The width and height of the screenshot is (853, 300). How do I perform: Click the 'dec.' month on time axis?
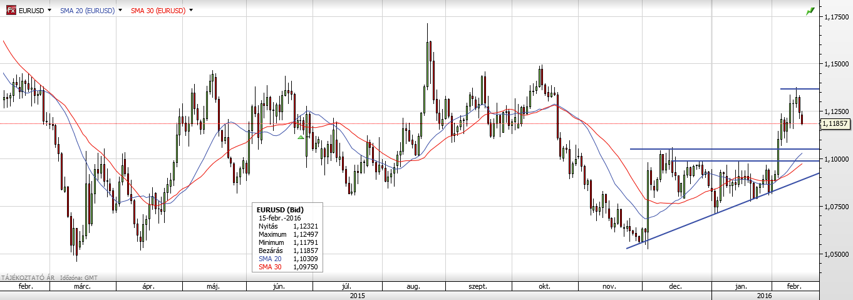676,286
